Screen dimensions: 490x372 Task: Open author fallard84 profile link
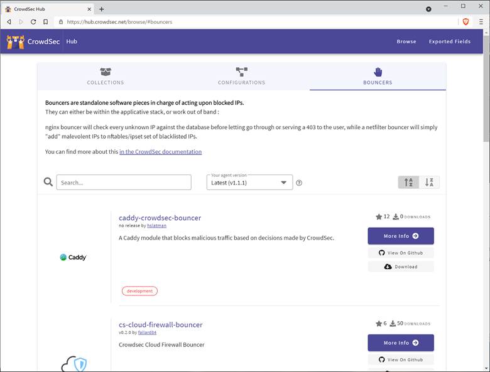tap(147, 332)
